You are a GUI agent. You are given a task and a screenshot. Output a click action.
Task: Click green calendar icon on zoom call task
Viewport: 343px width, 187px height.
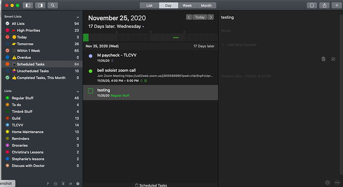click(x=146, y=81)
